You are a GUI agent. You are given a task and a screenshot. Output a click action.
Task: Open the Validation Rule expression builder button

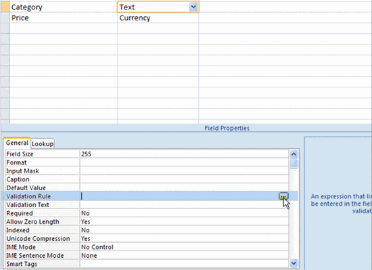pyautogui.click(x=283, y=196)
